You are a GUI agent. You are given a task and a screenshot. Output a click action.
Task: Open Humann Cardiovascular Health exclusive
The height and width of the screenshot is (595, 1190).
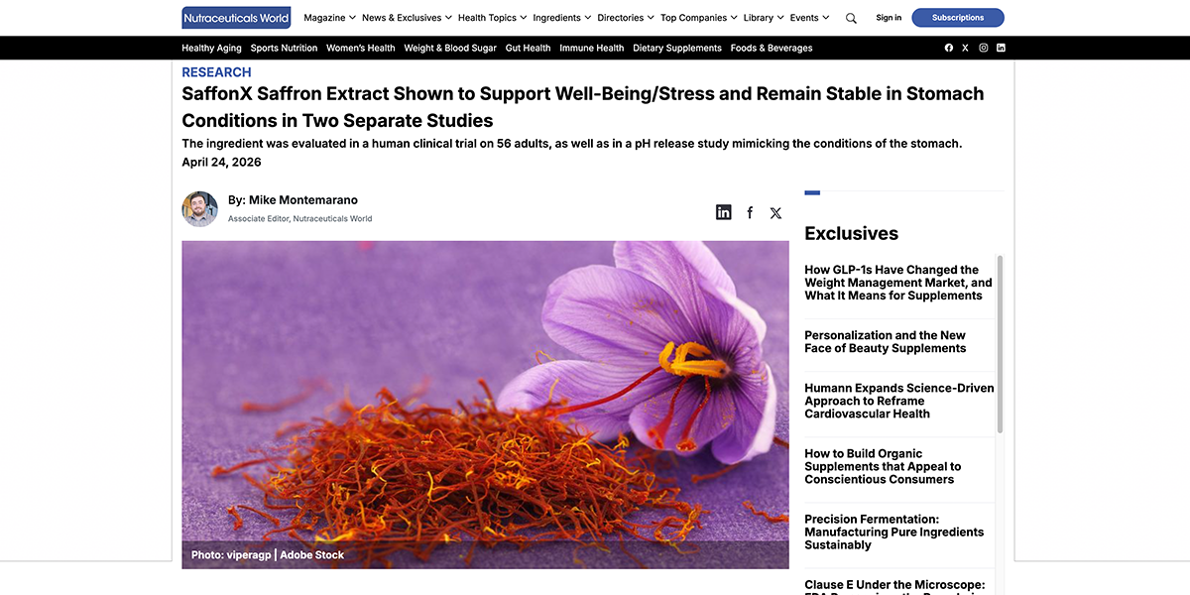[x=899, y=401]
